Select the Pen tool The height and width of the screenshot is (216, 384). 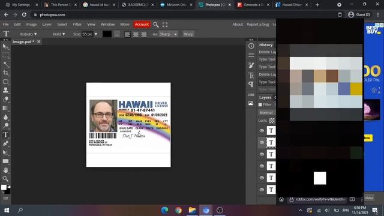coord(5,143)
